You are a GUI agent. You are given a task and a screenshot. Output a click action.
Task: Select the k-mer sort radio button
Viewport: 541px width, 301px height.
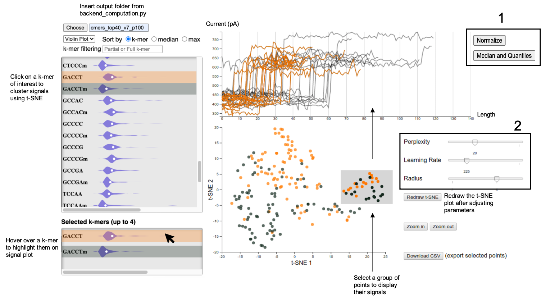128,39
